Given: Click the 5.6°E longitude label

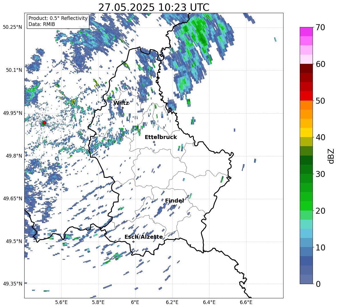Looking at the screenshot, I should point(61,302).
